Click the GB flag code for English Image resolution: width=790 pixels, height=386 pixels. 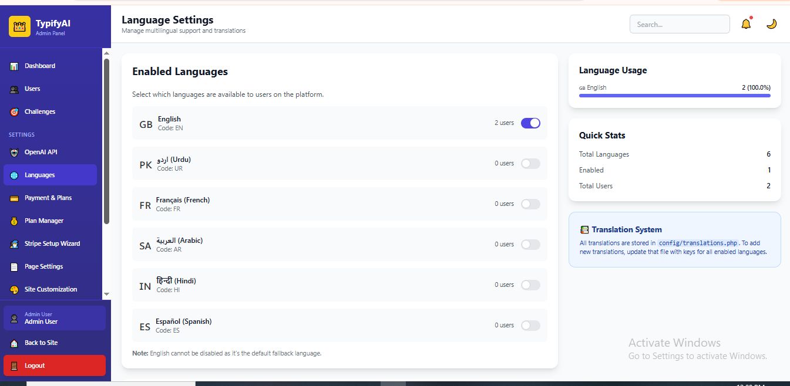[146, 124]
